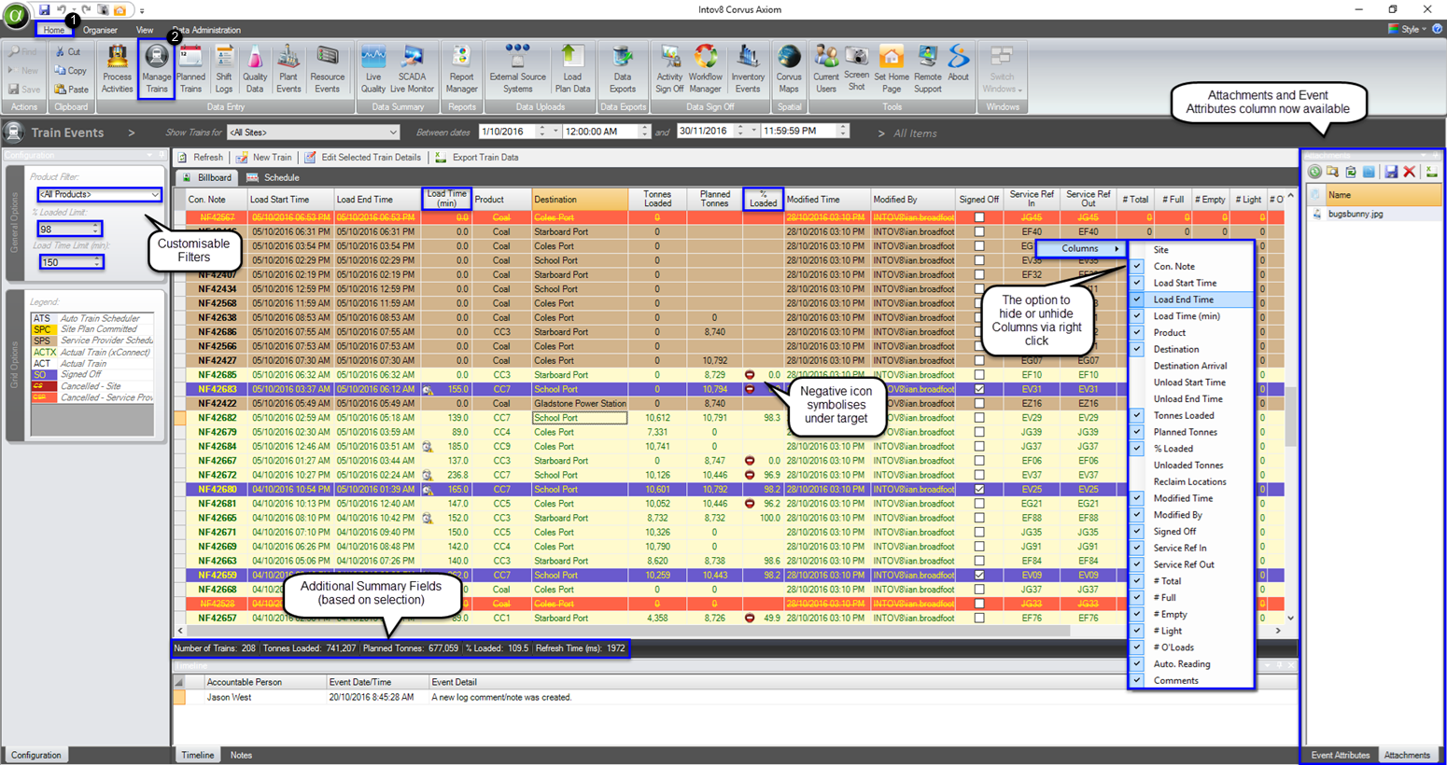
Task: Launch the Live Quality summary
Action: pyautogui.click(x=373, y=70)
